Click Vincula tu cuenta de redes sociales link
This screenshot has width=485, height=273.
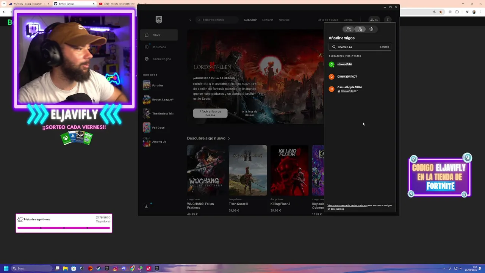click(x=347, y=206)
